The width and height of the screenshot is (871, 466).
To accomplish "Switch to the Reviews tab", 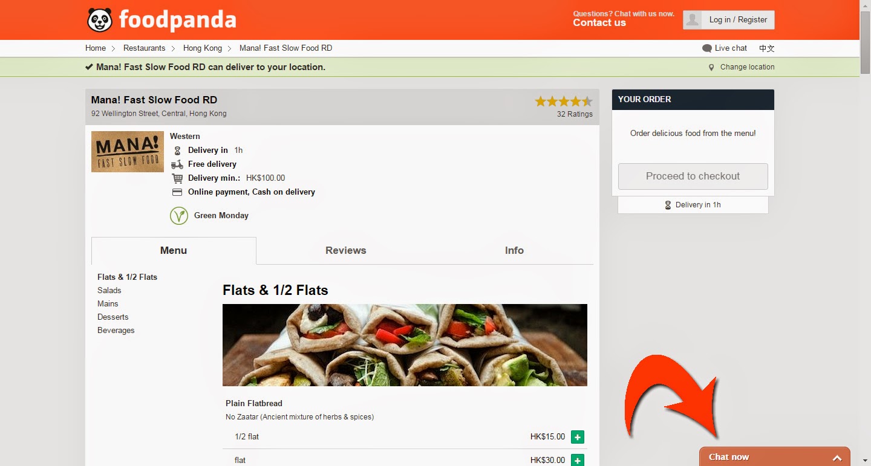I will [346, 250].
